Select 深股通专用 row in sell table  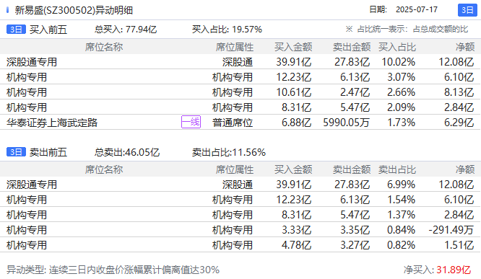click(x=240, y=185)
